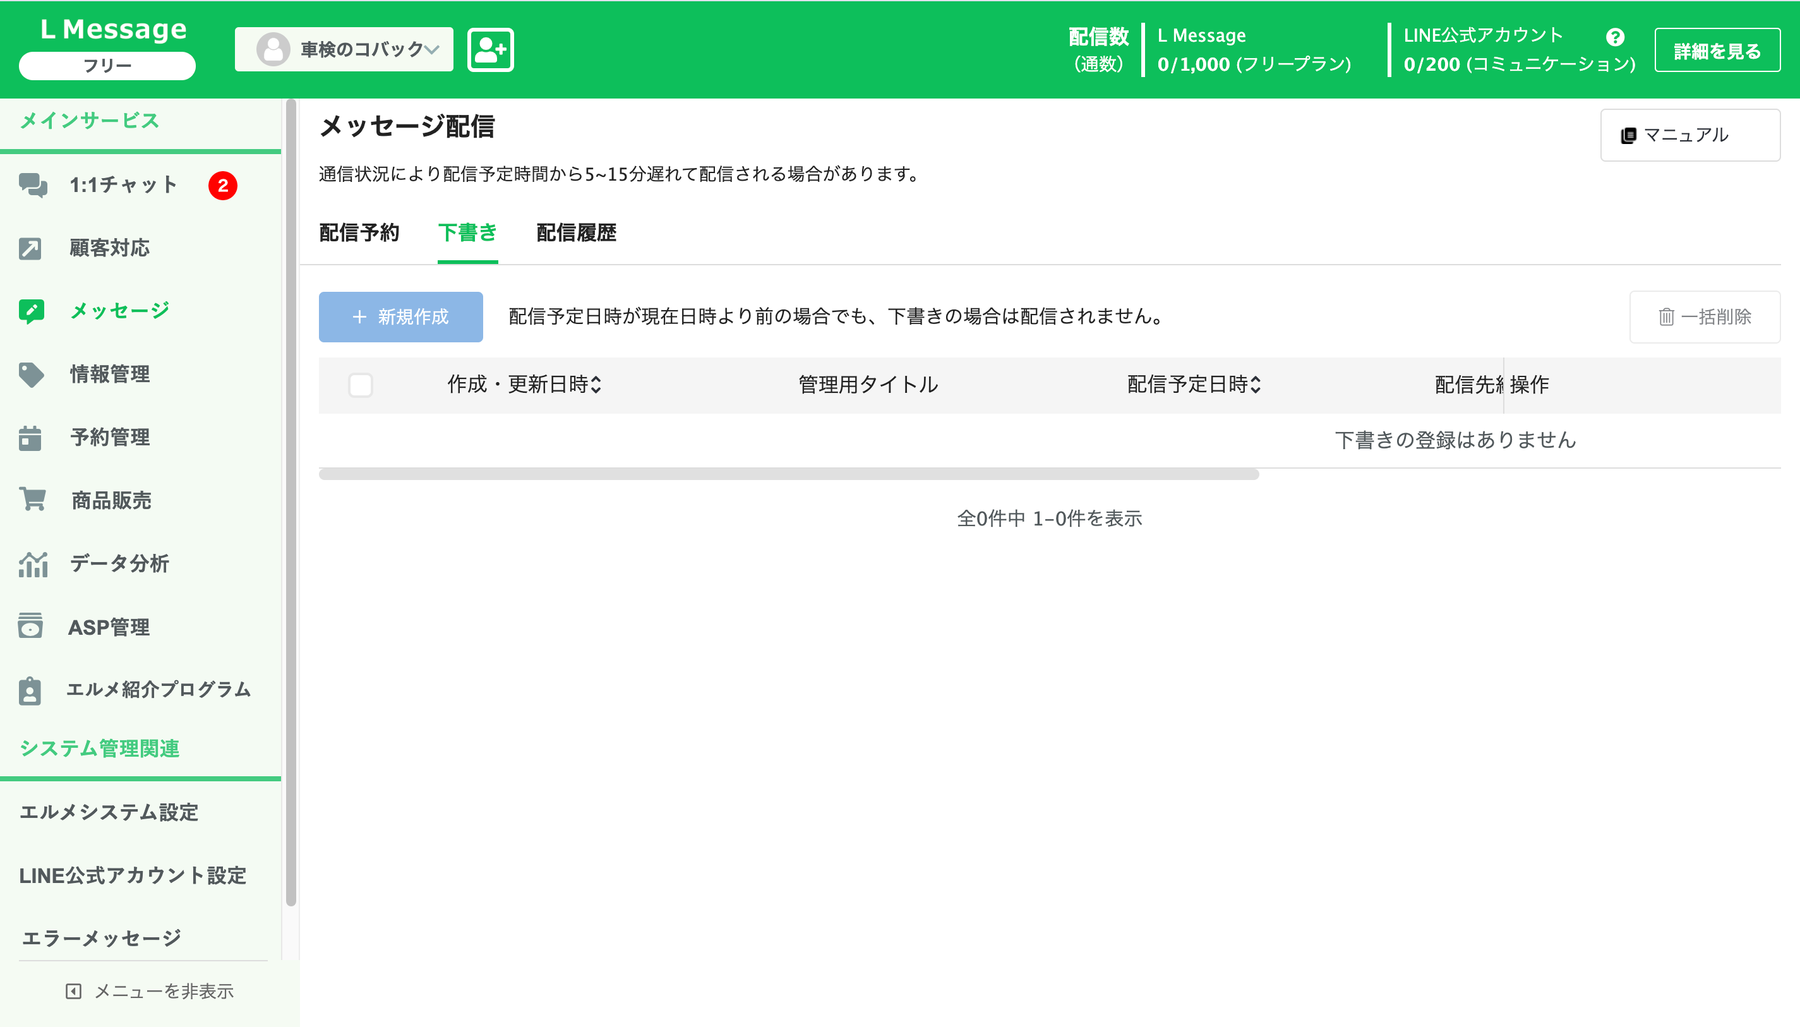
Task: Click the 1:1 chat speech bubbles icon
Action: click(32, 185)
